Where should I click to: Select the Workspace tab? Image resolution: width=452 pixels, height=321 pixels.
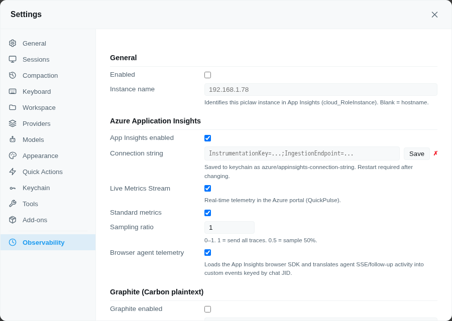pos(48,107)
